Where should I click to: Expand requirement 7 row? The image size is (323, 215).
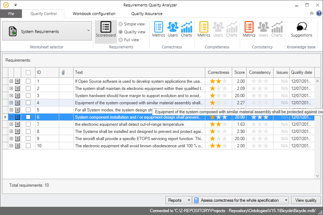point(11,124)
